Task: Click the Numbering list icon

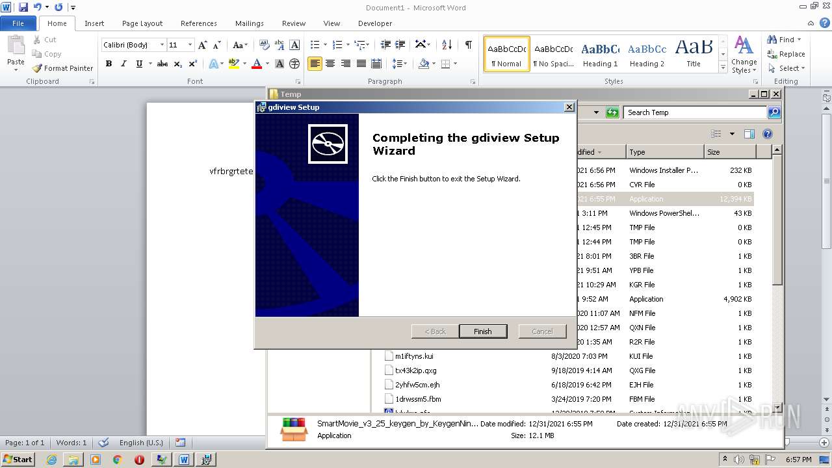Action: point(337,45)
